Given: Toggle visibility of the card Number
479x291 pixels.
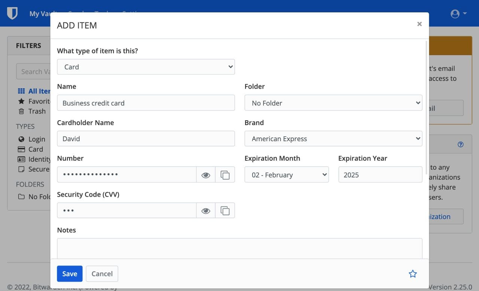Looking at the screenshot, I should [x=206, y=175].
